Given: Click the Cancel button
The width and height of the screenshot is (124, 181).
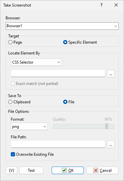Looking at the screenshot, I should point(102,171).
